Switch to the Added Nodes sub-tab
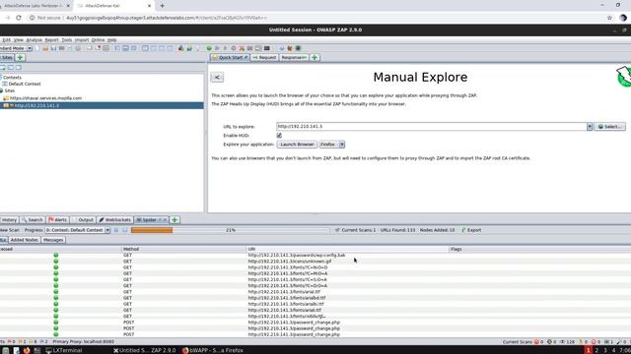Image resolution: width=631 pixels, height=354 pixels. (24, 240)
